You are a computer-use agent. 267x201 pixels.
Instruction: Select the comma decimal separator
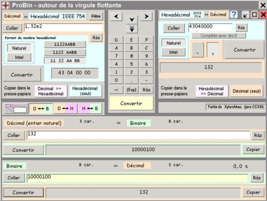pos(213,50)
